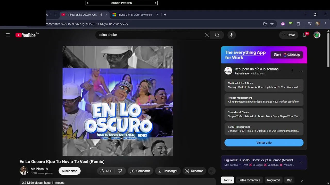Click the ClickUp advertiser logo
The width and height of the screenshot is (330, 185).
[x=228, y=71]
